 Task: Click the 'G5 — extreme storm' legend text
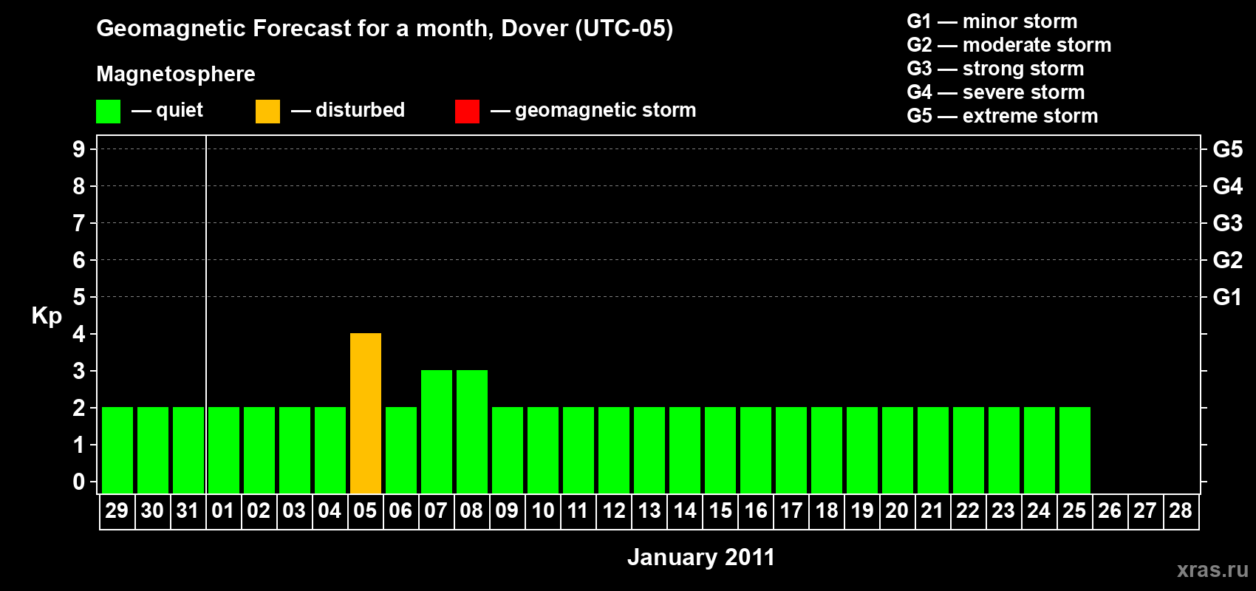pos(1003,116)
